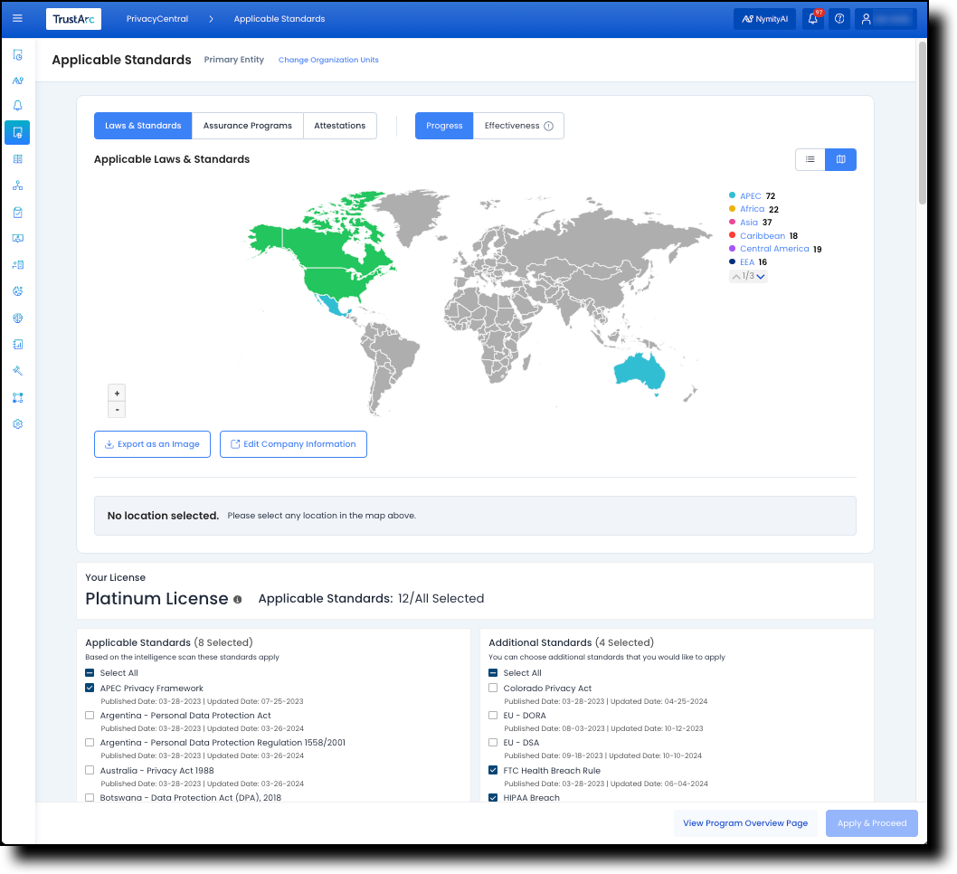Open the help icon in the top bar
This screenshot has width=957, height=874.
[x=839, y=18]
